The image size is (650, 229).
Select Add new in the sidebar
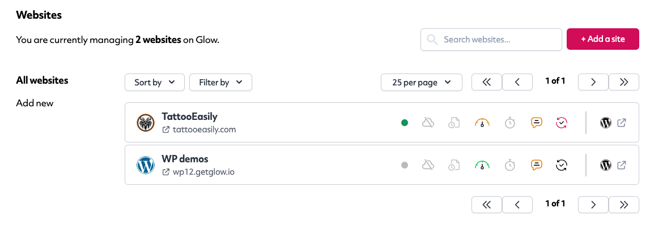[x=35, y=103]
